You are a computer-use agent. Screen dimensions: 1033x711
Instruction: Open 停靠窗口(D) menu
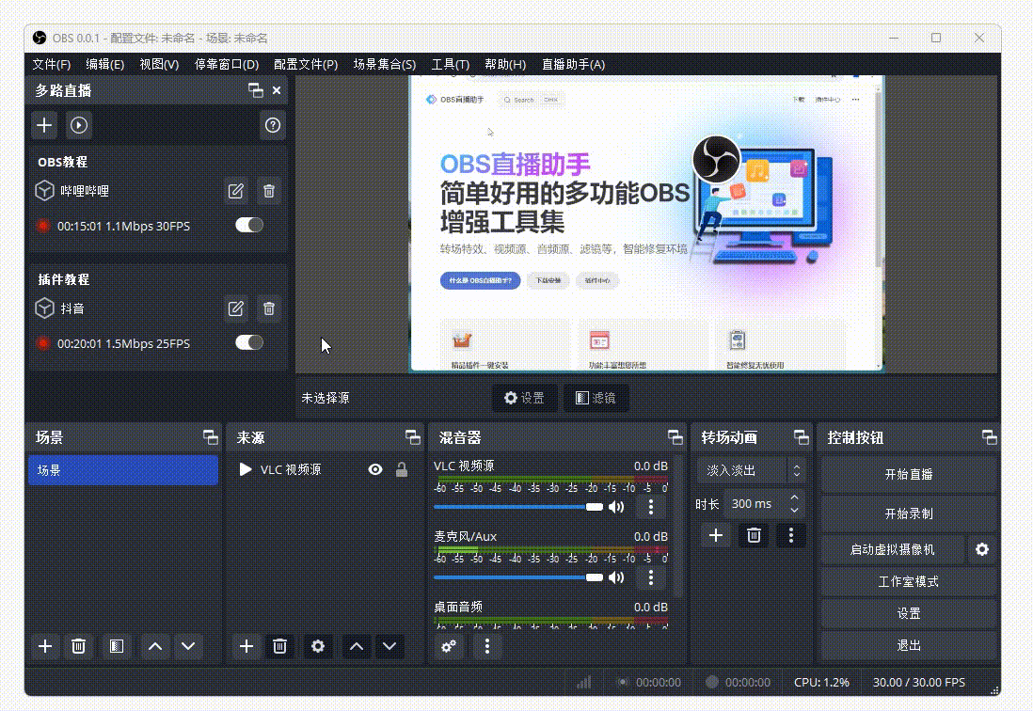226,65
